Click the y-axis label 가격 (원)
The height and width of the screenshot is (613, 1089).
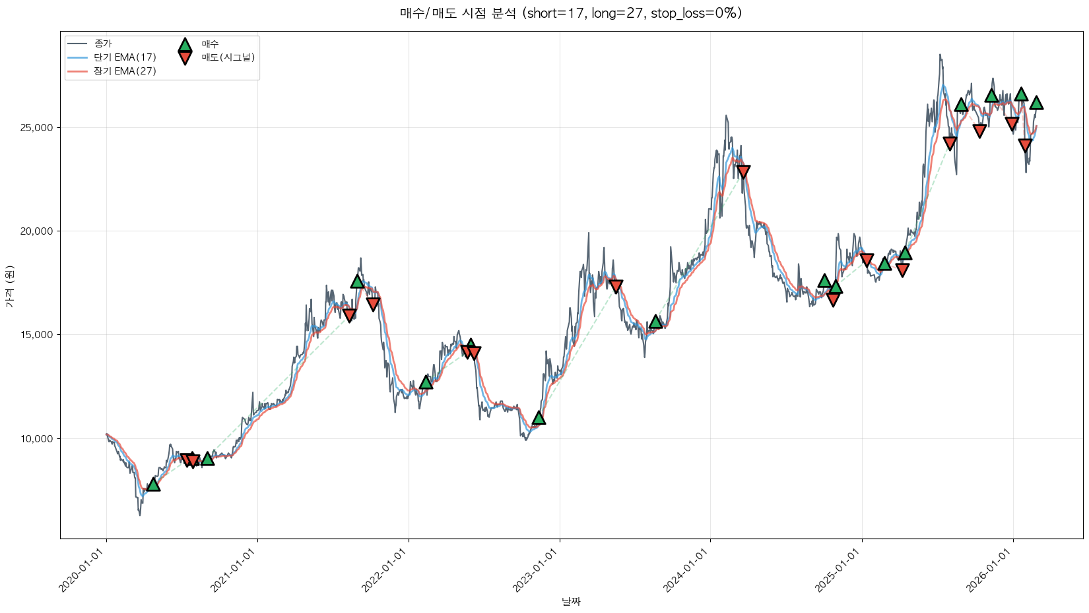[9, 286]
